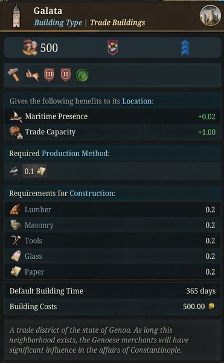Image resolution: width=224 pixels, height=363 pixels.
Task: Select the Glass requirement row
Action: [112, 256]
